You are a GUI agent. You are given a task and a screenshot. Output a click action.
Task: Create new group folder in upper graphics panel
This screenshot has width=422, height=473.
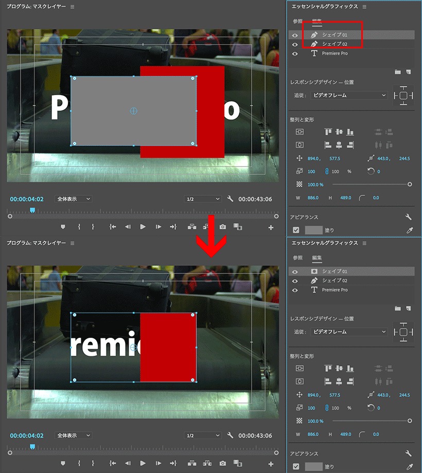point(398,72)
